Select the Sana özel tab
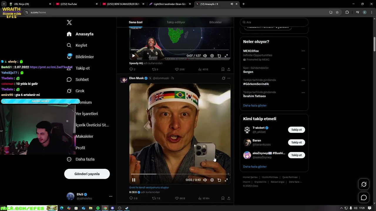Image resolution: width=376 pixels, height=211 pixels. [135, 22]
